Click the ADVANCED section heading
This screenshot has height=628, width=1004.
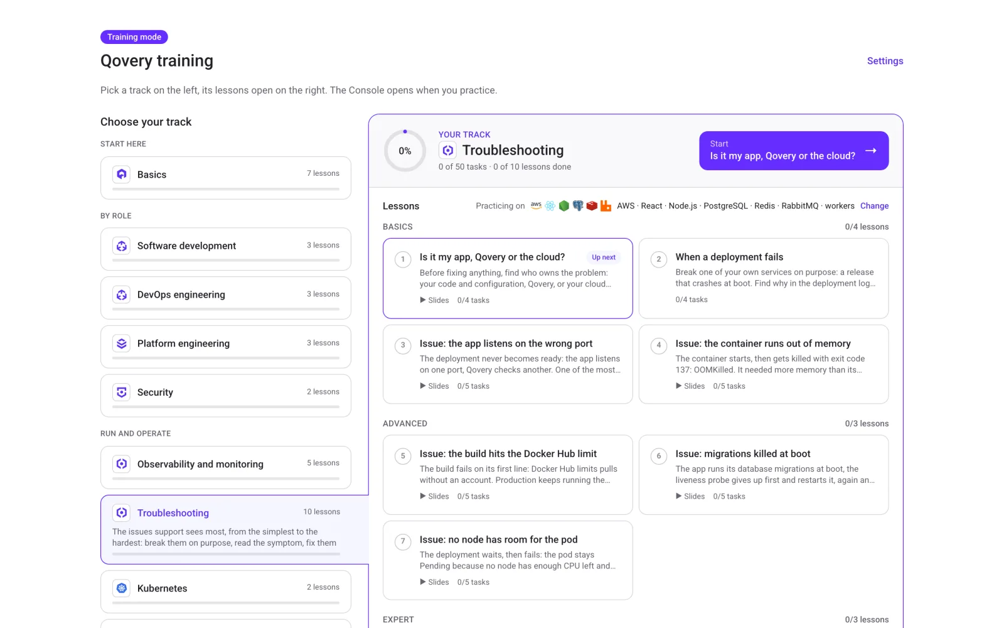pyautogui.click(x=405, y=424)
